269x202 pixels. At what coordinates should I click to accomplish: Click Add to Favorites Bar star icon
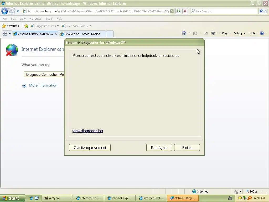[26, 26]
